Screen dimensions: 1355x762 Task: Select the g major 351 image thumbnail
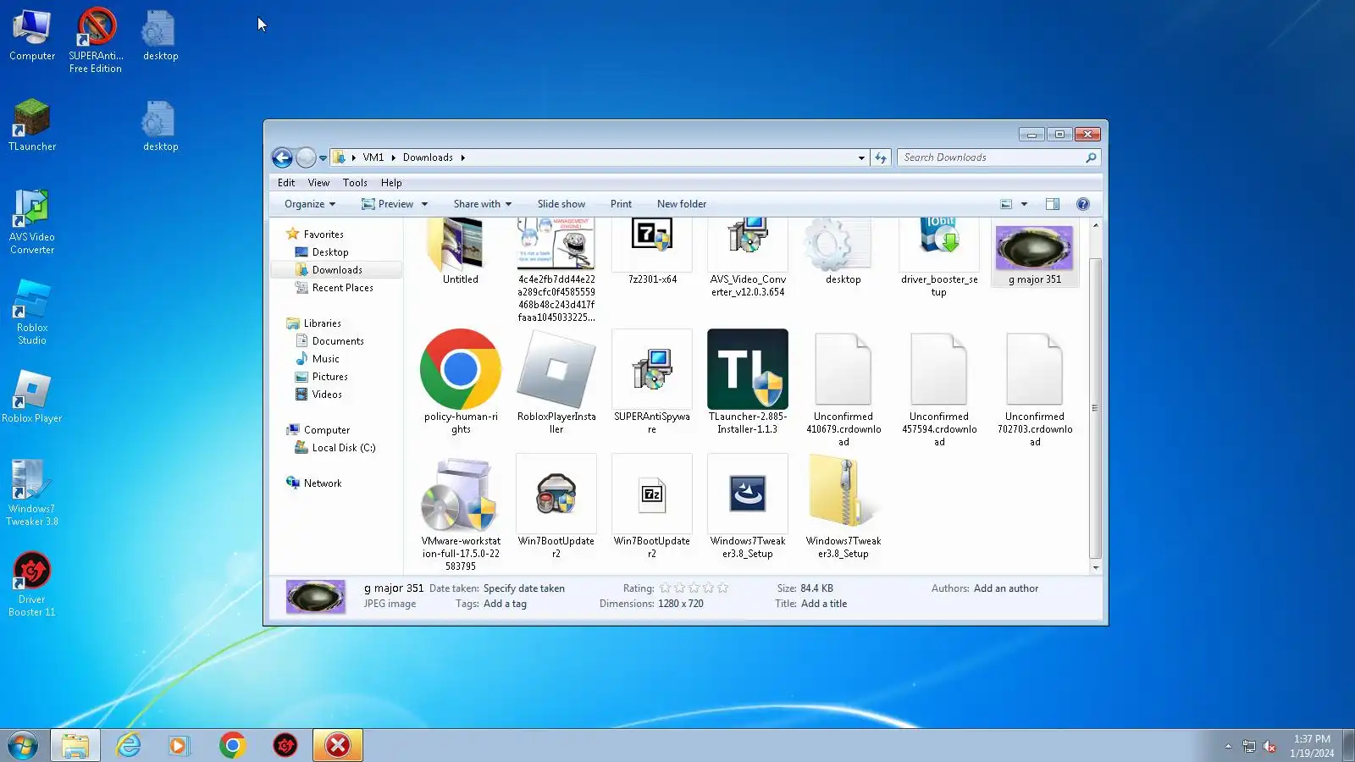[x=1034, y=251]
